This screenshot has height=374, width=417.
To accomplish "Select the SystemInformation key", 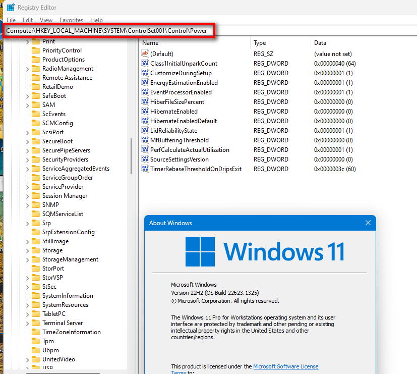I will click(x=68, y=296).
